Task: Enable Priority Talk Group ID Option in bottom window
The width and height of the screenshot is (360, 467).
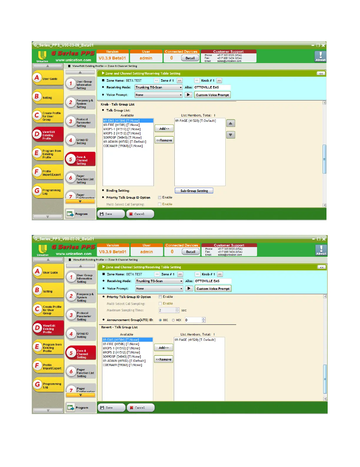Action: coord(160,297)
